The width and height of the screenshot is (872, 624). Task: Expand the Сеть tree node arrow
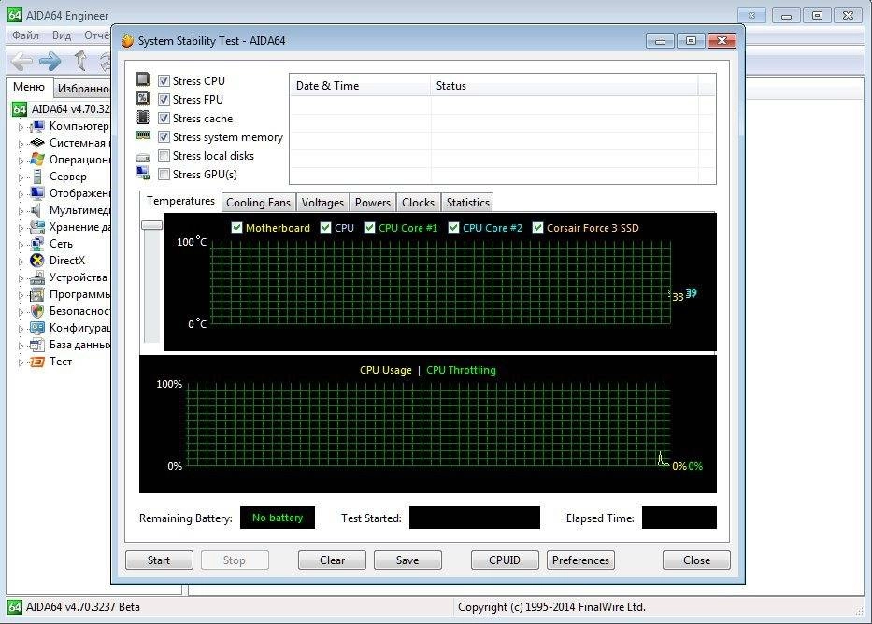coord(21,245)
